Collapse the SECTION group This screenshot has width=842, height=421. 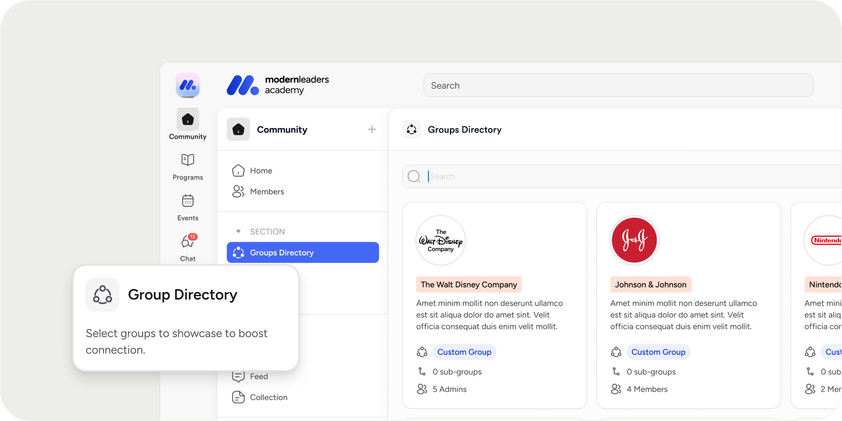tap(238, 232)
